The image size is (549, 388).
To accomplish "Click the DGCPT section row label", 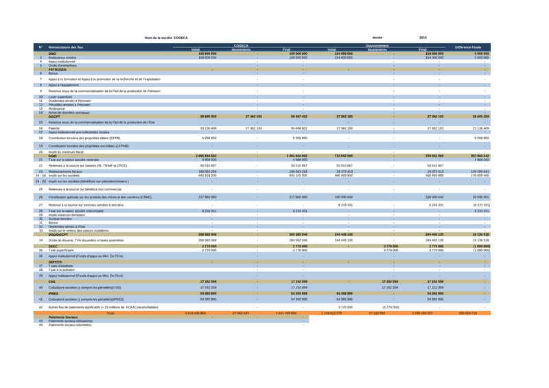I will tap(55, 117).
